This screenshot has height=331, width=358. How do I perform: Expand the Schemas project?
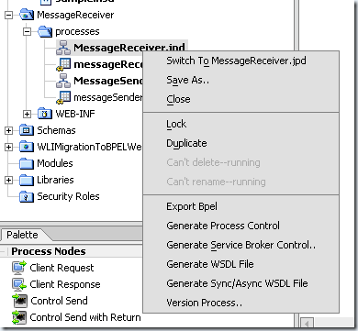9,130
